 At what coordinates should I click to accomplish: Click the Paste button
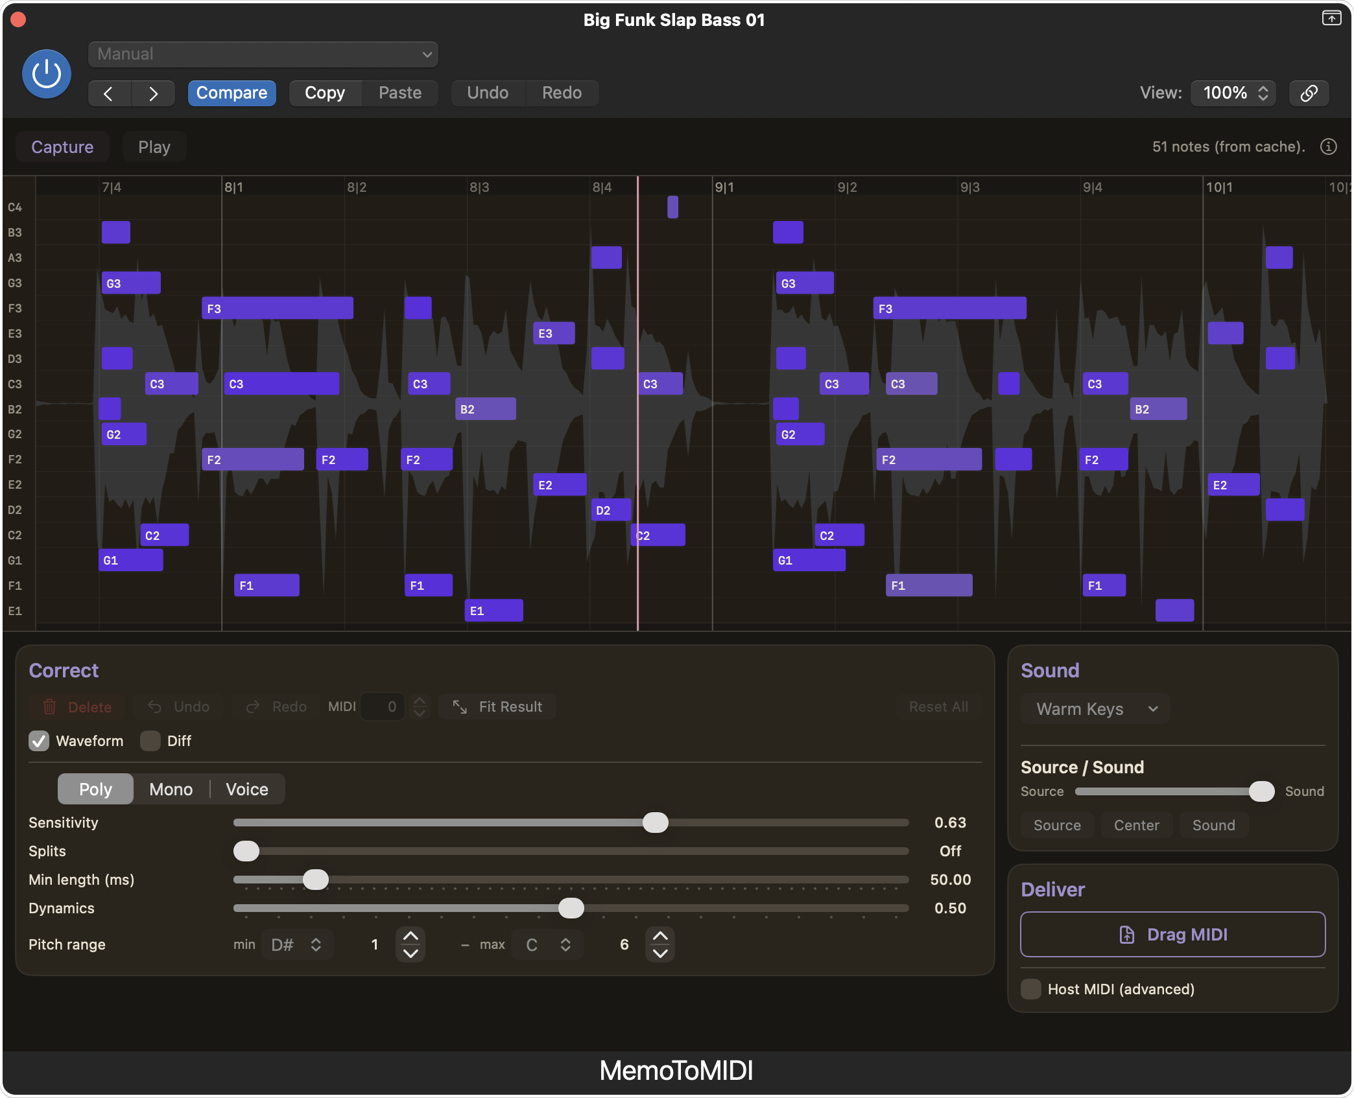click(x=400, y=93)
